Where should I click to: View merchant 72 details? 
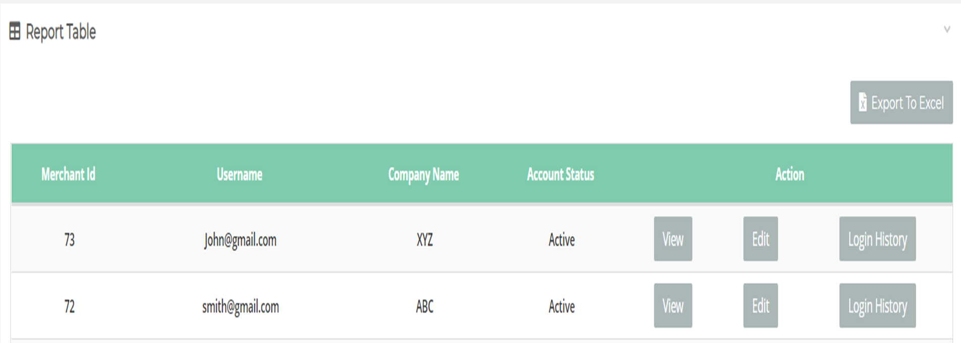[x=673, y=306]
